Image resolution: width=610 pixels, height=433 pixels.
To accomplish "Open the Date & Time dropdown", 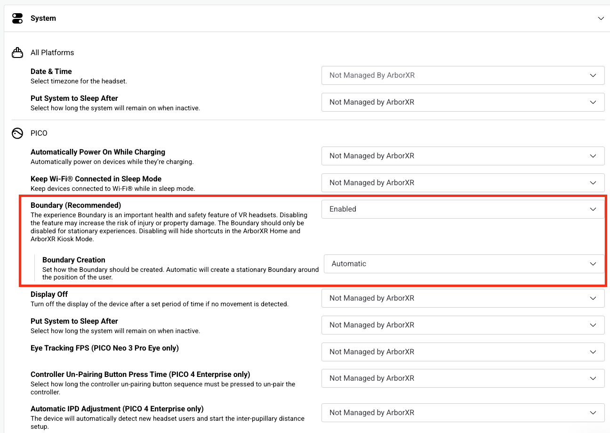I will [x=463, y=75].
